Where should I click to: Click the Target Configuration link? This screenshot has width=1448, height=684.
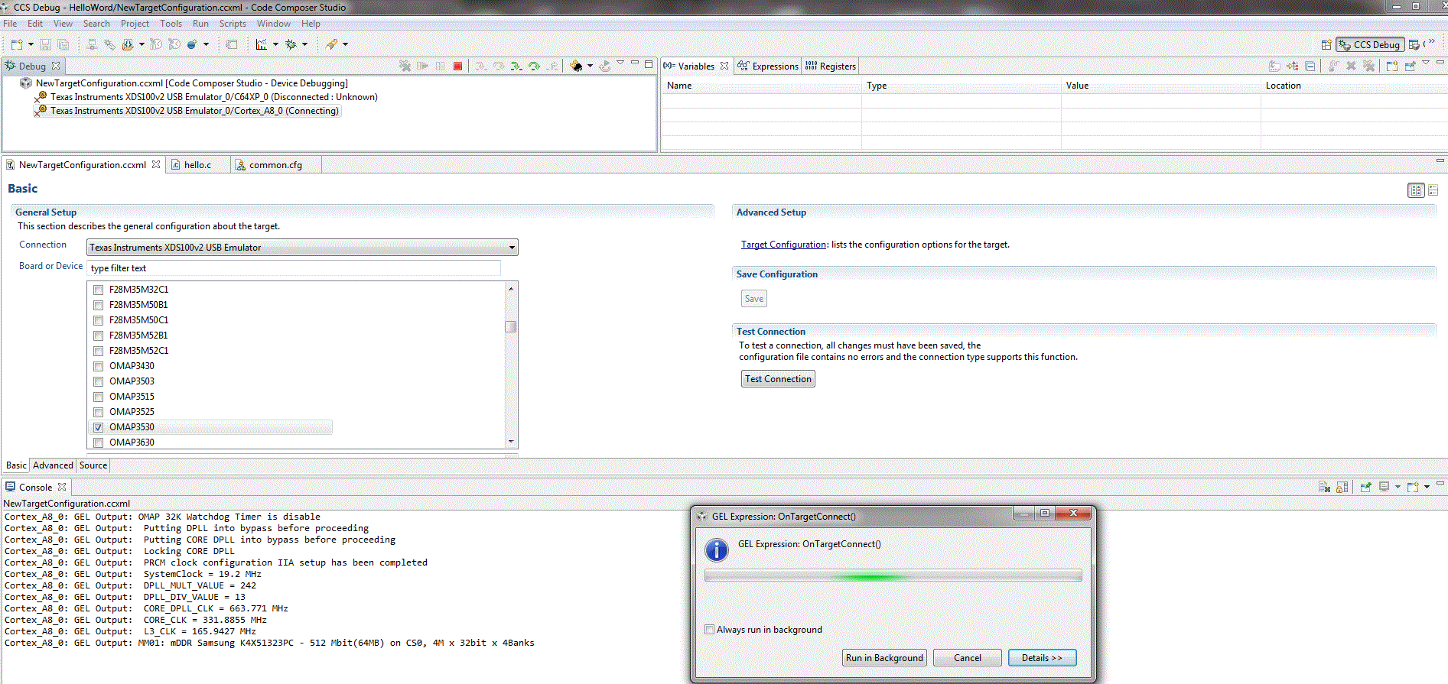[x=783, y=245]
